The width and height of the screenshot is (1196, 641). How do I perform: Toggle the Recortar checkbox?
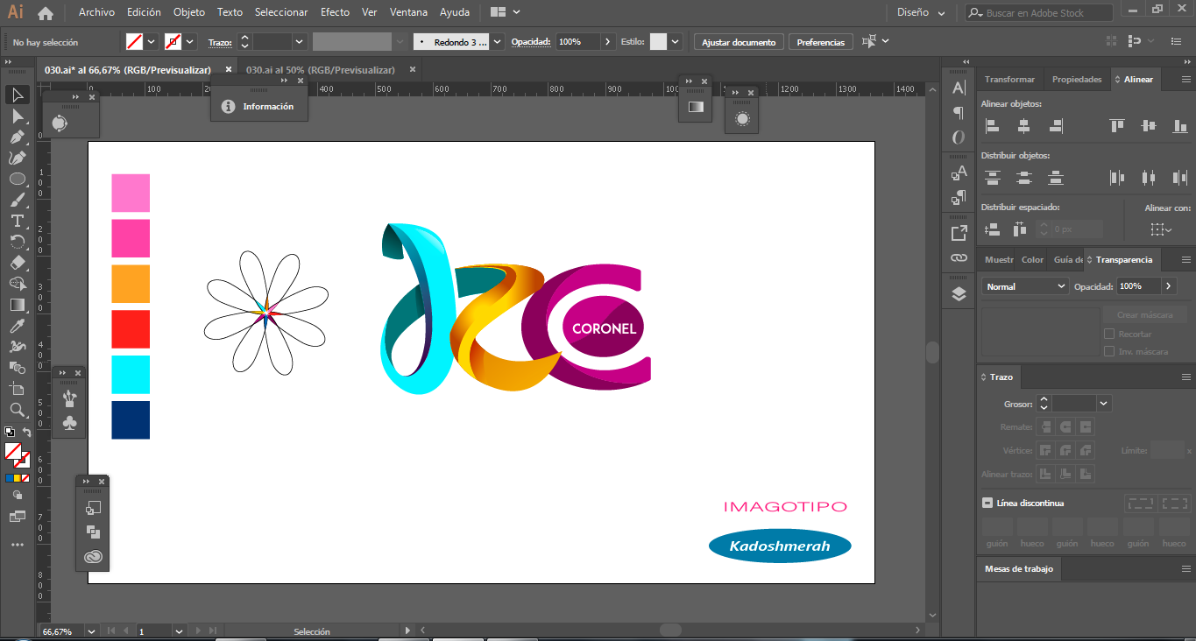1109,334
